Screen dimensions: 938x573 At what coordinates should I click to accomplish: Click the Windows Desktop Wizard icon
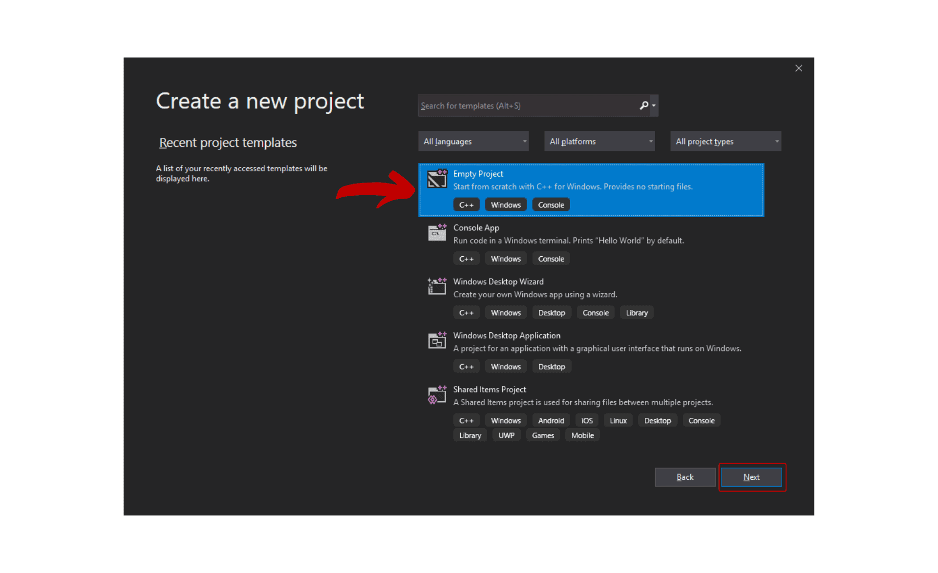pos(437,286)
